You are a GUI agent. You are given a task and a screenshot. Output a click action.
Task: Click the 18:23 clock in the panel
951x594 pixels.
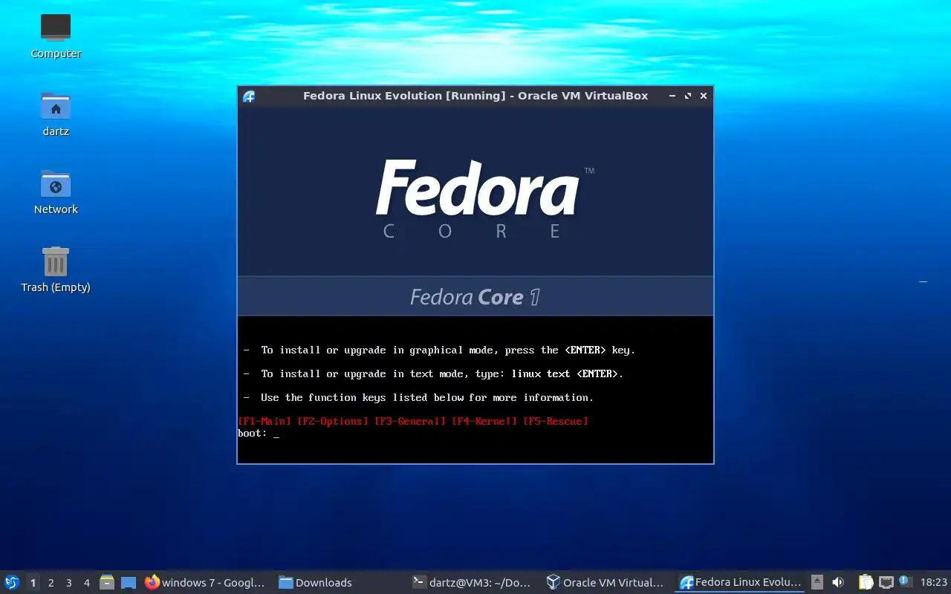[934, 583]
